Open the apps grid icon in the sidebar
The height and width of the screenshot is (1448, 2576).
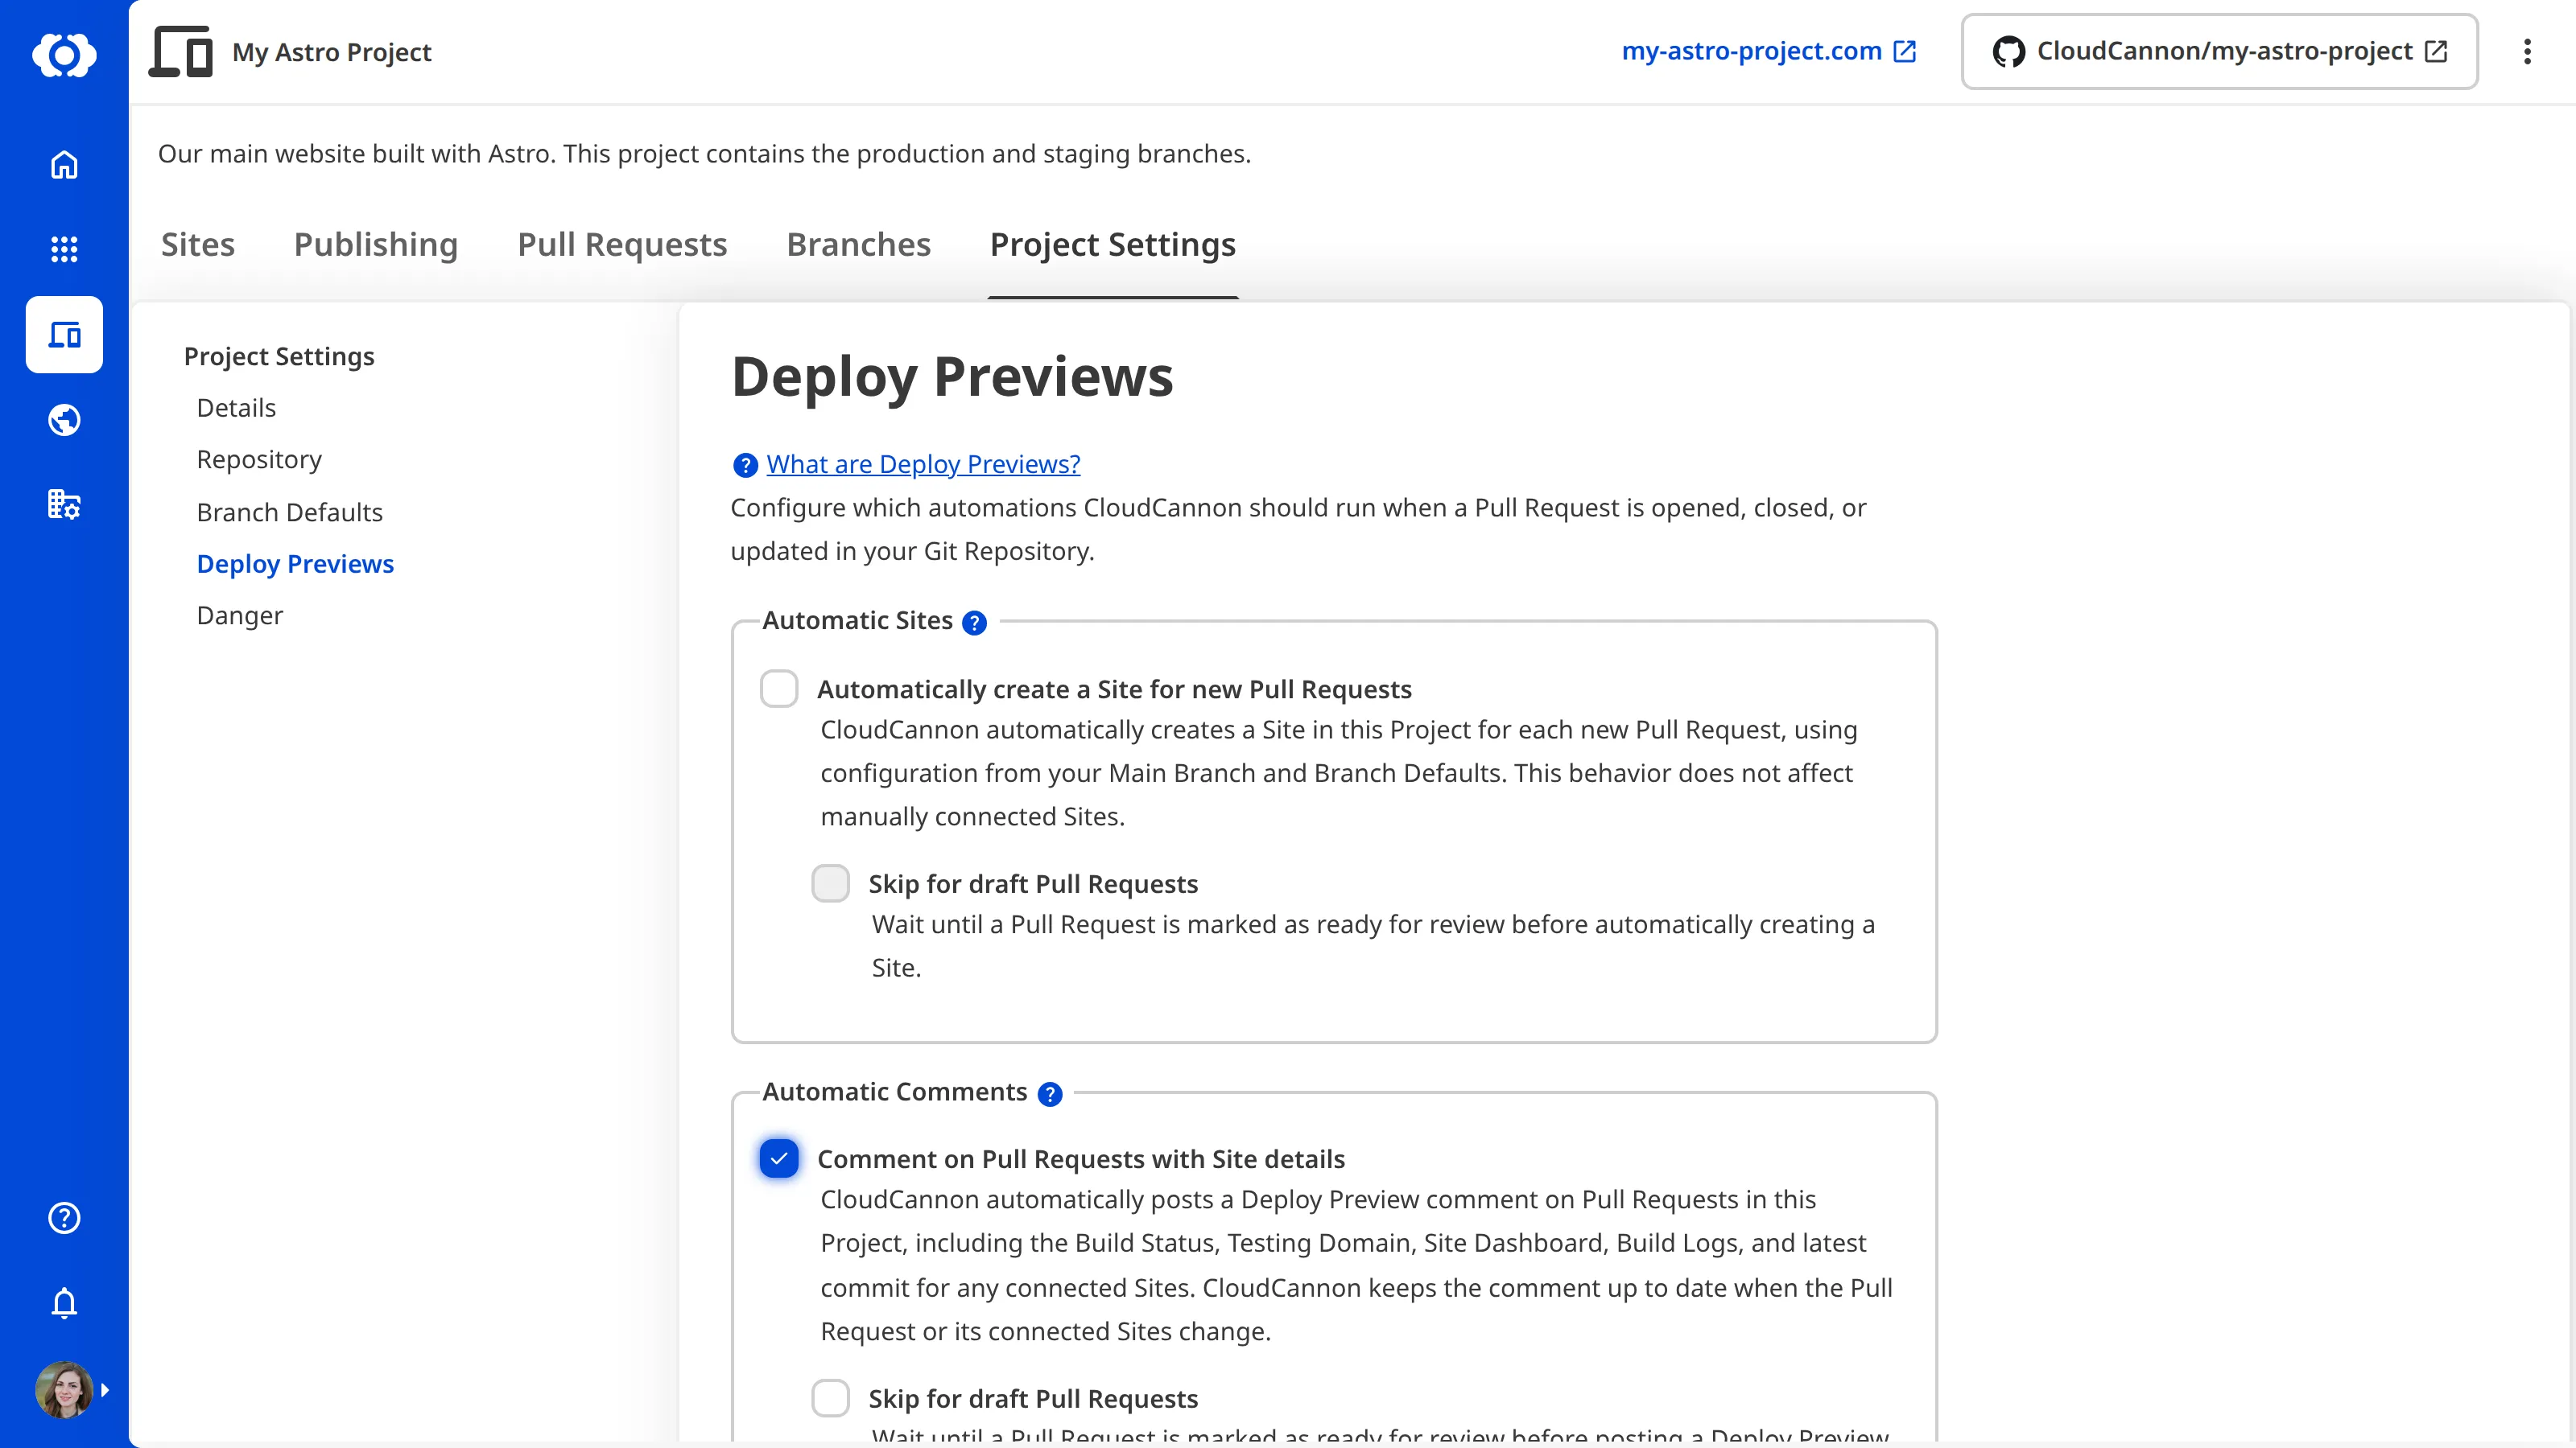(64, 249)
